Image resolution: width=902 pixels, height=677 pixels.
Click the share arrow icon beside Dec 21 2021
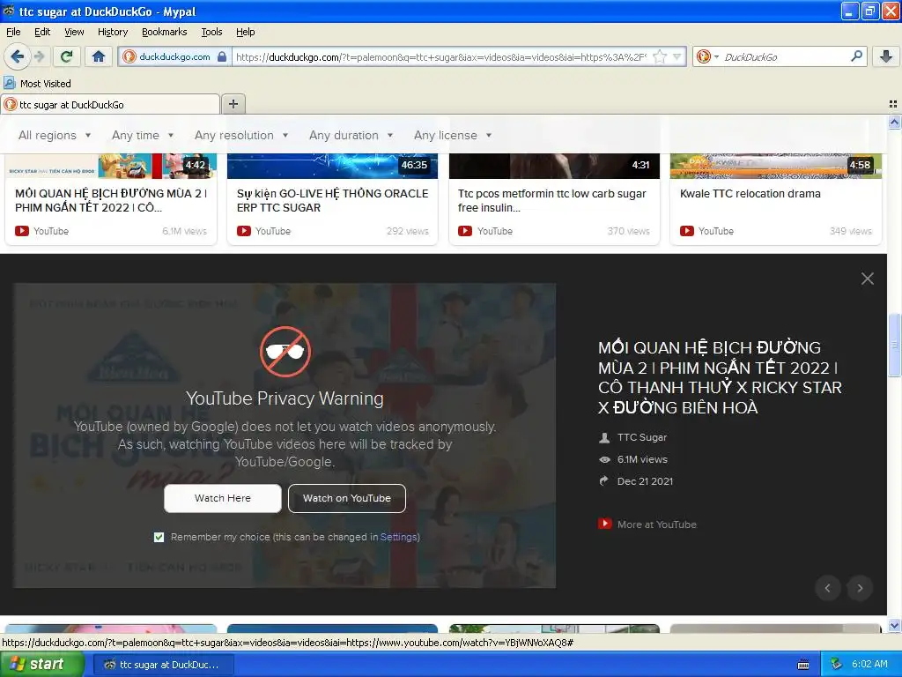[x=604, y=481]
